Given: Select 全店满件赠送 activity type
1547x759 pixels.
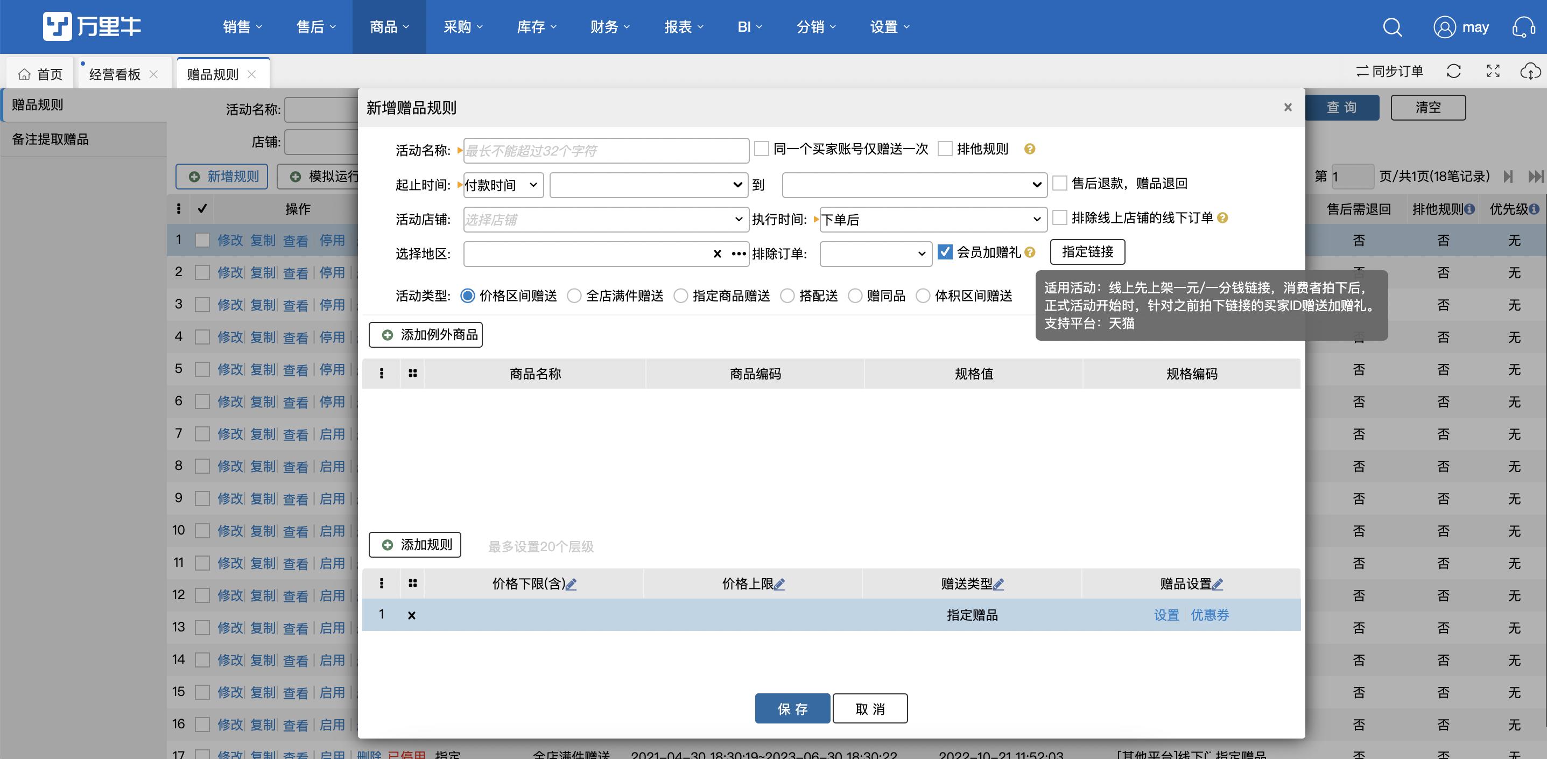Looking at the screenshot, I should coord(574,296).
